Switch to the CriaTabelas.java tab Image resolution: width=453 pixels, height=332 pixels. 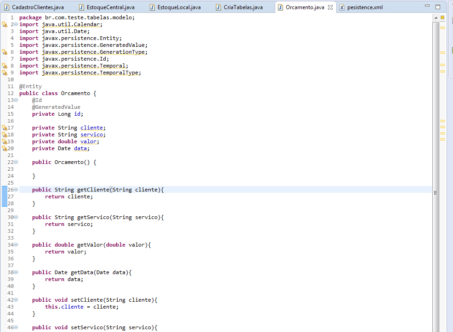tap(240, 7)
